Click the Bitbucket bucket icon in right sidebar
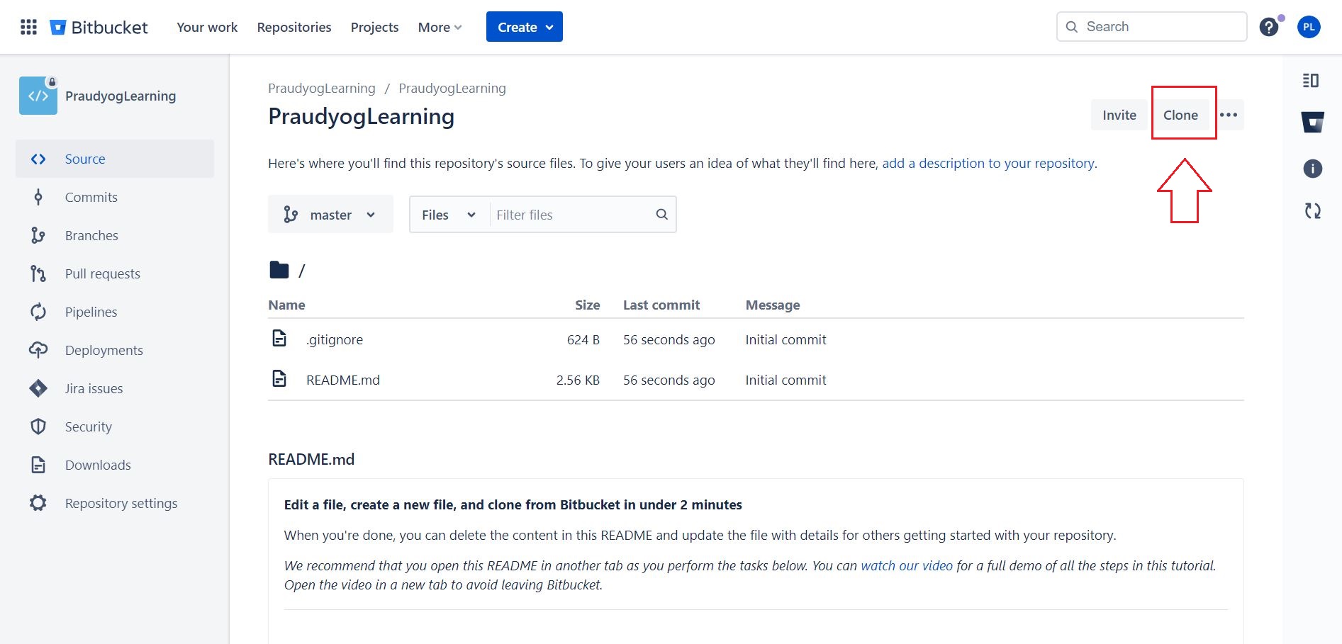 (1312, 122)
